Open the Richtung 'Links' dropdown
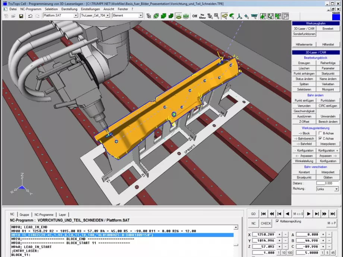343x257 pixels. click(336, 189)
